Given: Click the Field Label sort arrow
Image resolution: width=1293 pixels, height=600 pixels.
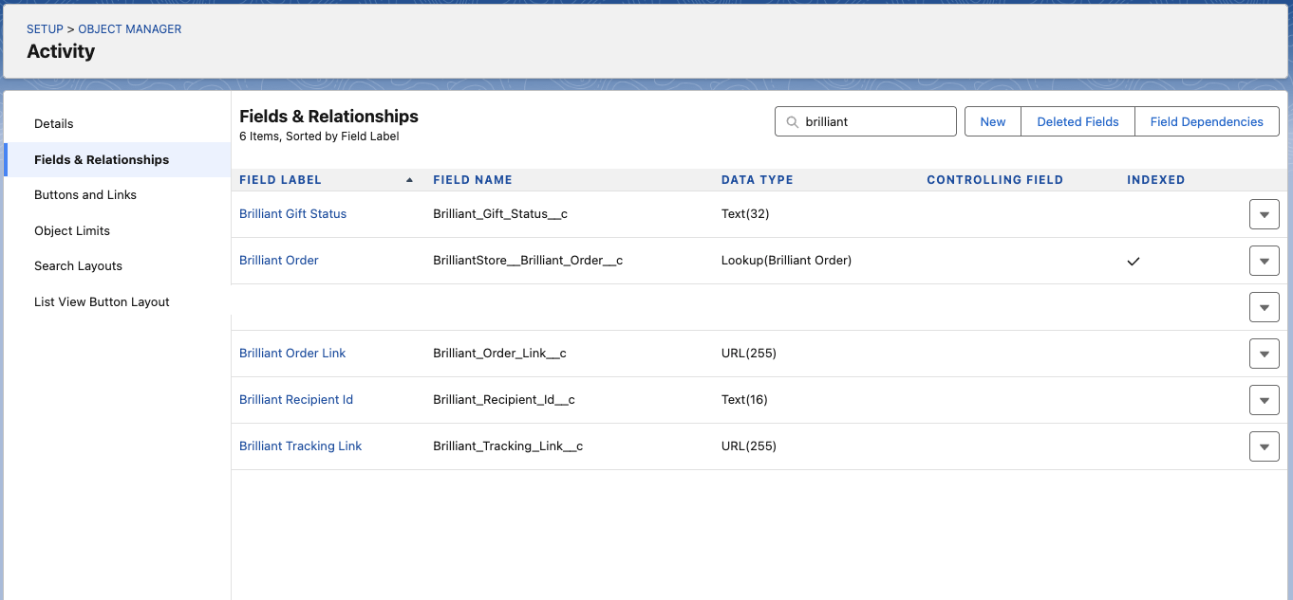Looking at the screenshot, I should click(x=409, y=180).
